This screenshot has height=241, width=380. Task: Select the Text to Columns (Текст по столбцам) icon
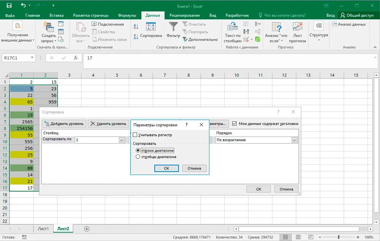[233, 26]
